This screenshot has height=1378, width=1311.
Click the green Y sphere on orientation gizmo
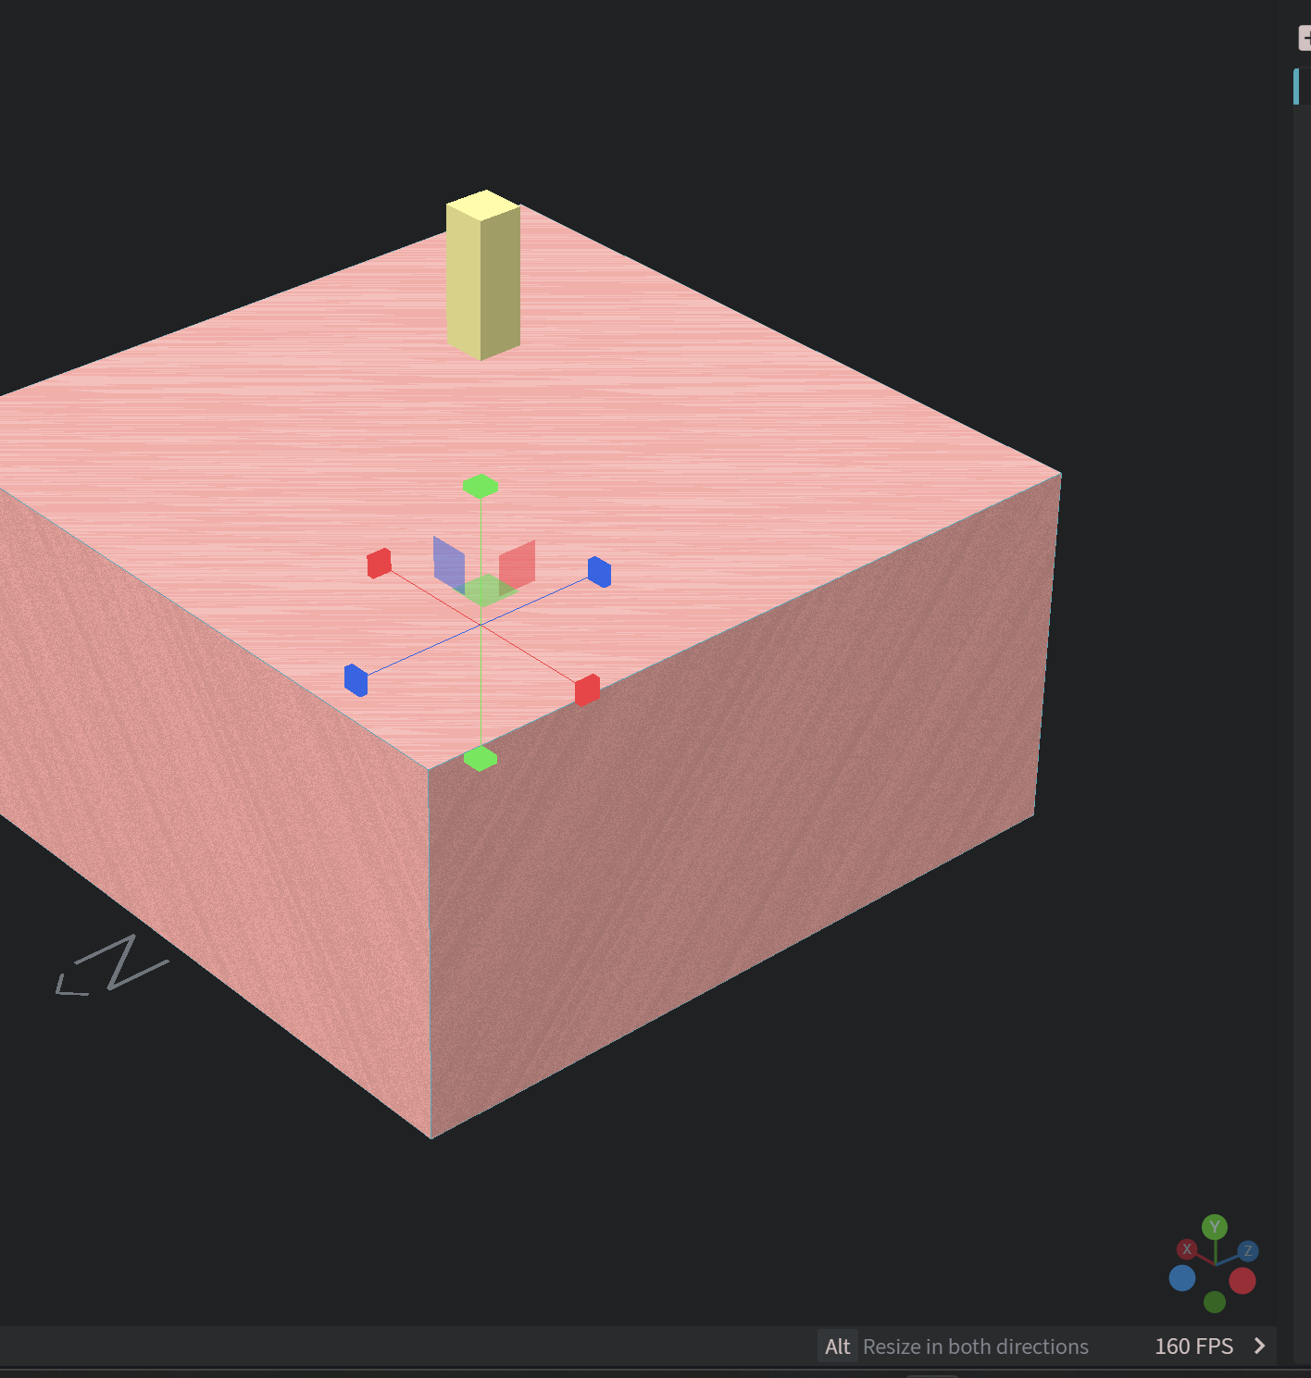tap(1215, 1226)
